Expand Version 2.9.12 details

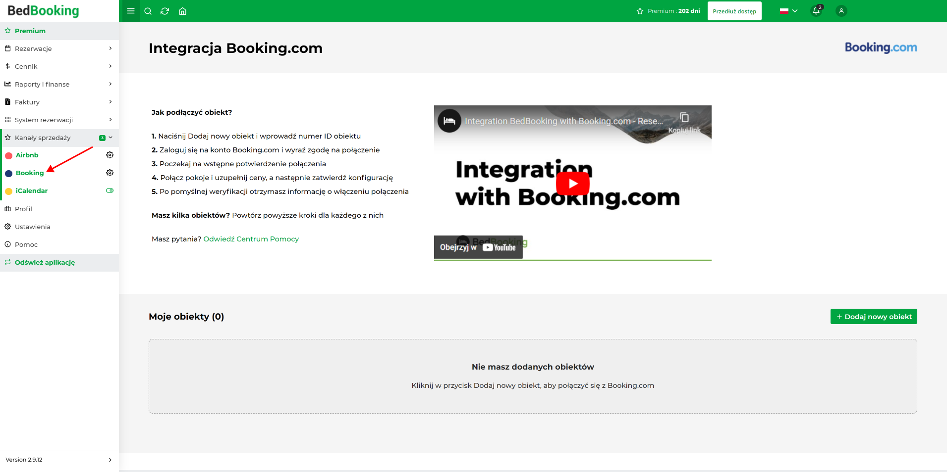tap(59, 460)
